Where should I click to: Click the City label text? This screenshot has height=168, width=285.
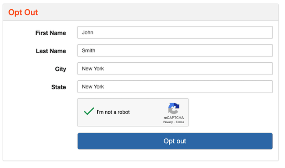pos(61,69)
